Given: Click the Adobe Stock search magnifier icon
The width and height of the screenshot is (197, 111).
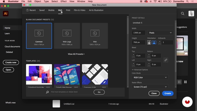Looking at the screenshot, I should click(47, 92).
